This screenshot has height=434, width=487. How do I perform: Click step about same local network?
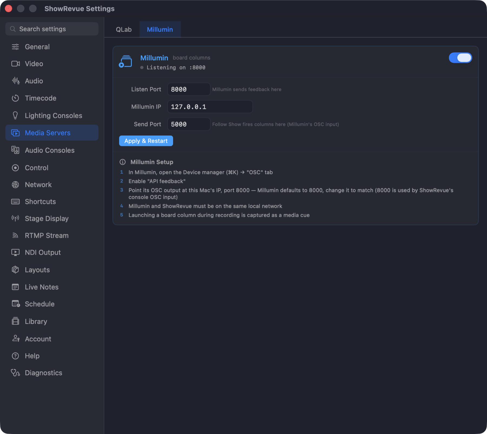[x=205, y=206]
